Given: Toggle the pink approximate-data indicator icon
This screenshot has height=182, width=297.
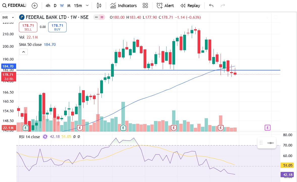Looking at the screenshot, I should pyautogui.click(x=102, y=17).
